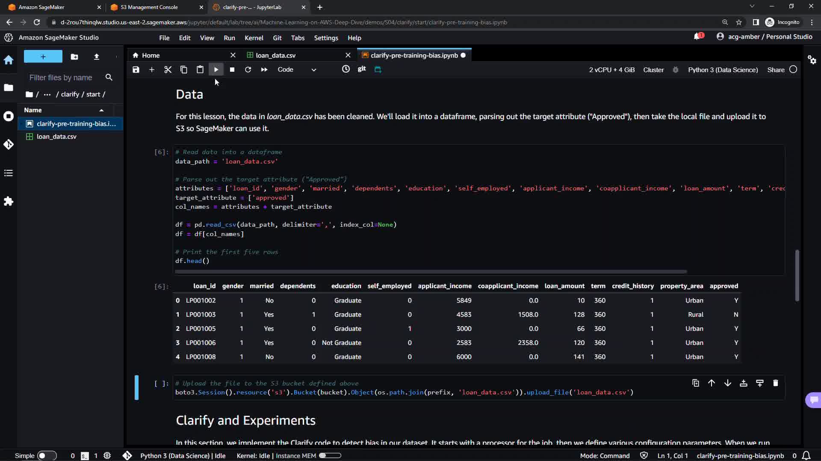Restart the kernel from the toolbar
The height and width of the screenshot is (461, 821).
click(248, 70)
